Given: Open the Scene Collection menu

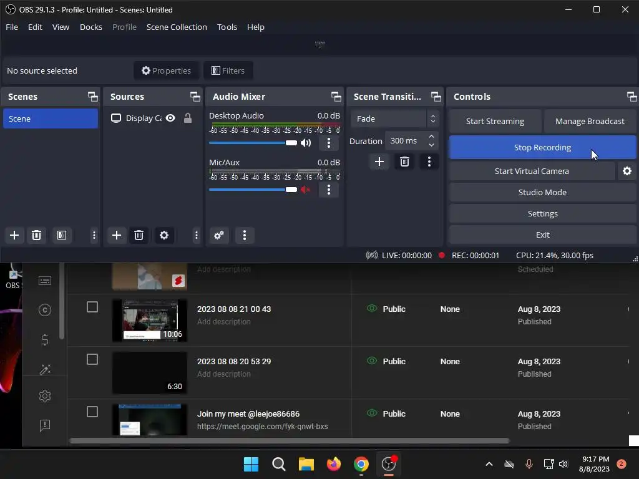Looking at the screenshot, I should coord(177,27).
